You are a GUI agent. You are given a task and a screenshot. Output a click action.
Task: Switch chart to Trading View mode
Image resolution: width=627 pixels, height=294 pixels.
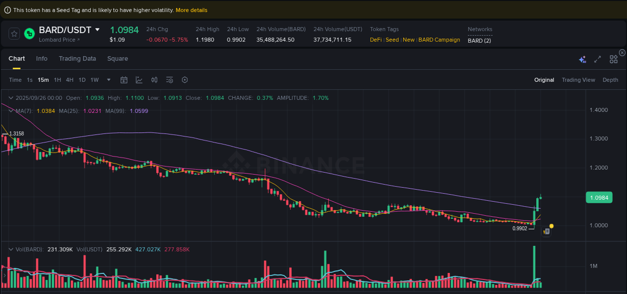pyautogui.click(x=578, y=80)
